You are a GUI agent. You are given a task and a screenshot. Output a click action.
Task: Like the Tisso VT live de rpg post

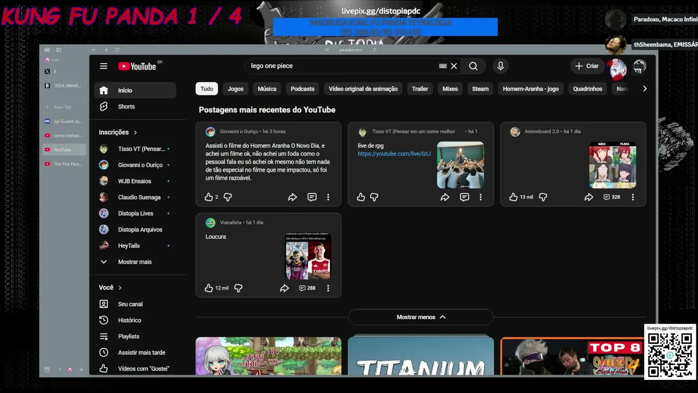click(360, 197)
